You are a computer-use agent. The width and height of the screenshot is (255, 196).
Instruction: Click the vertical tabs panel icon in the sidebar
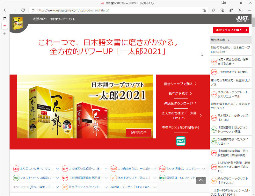point(4,19)
